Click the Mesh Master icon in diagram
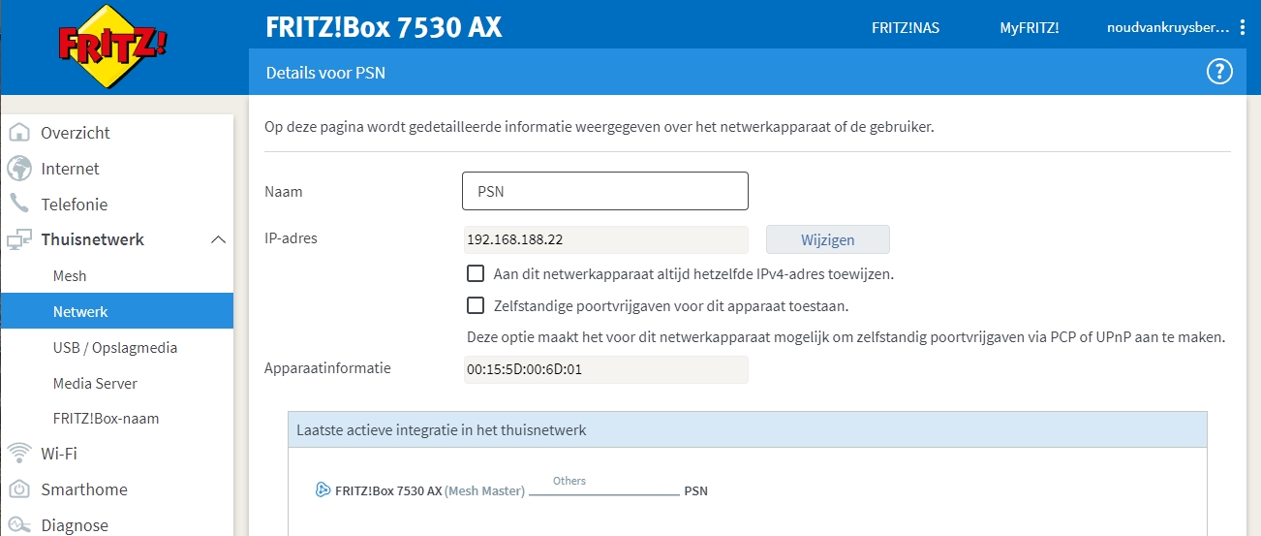 tap(323, 490)
